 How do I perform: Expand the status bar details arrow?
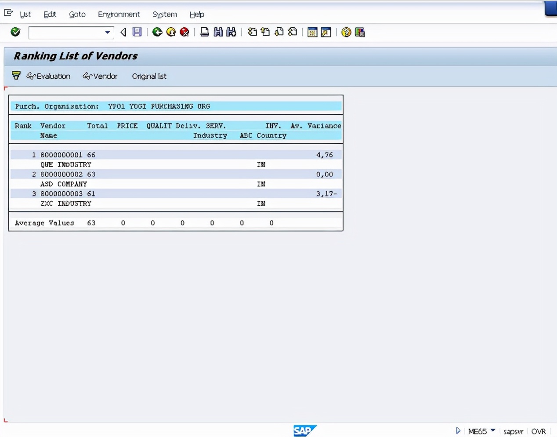pos(458,431)
